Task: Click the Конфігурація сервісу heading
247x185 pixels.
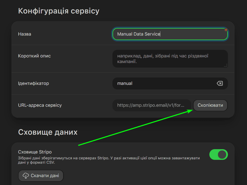Action: pyautogui.click(x=59, y=11)
